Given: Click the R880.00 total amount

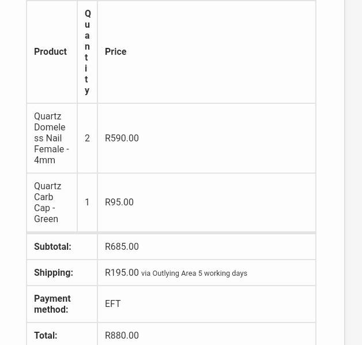Looking at the screenshot, I should click(122, 335).
